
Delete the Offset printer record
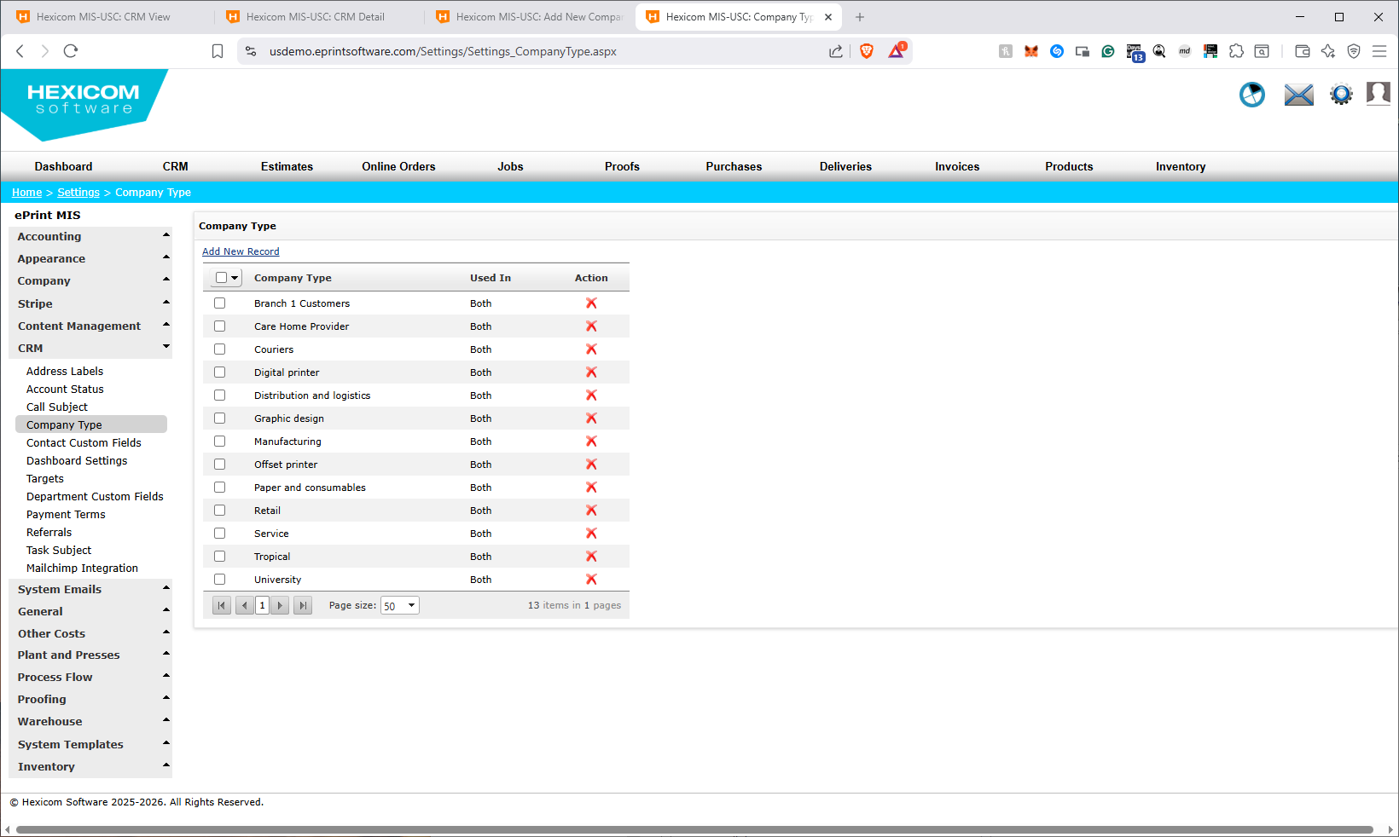pyautogui.click(x=591, y=465)
